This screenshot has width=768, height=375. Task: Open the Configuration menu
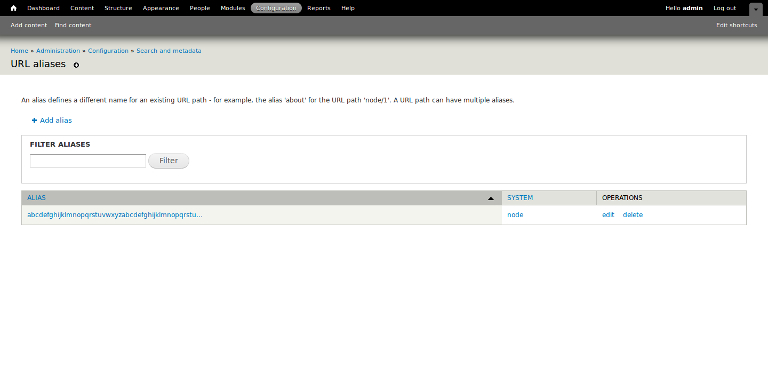pos(276,7)
